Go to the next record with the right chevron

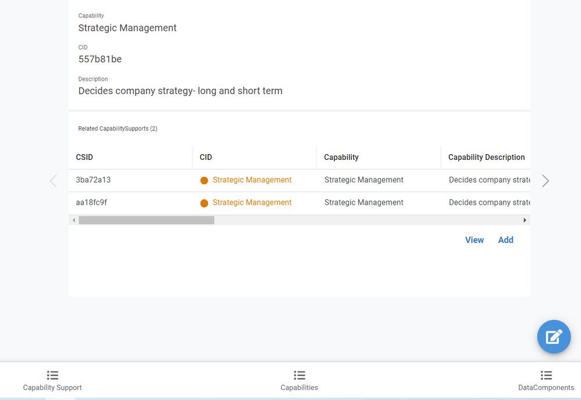545,181
